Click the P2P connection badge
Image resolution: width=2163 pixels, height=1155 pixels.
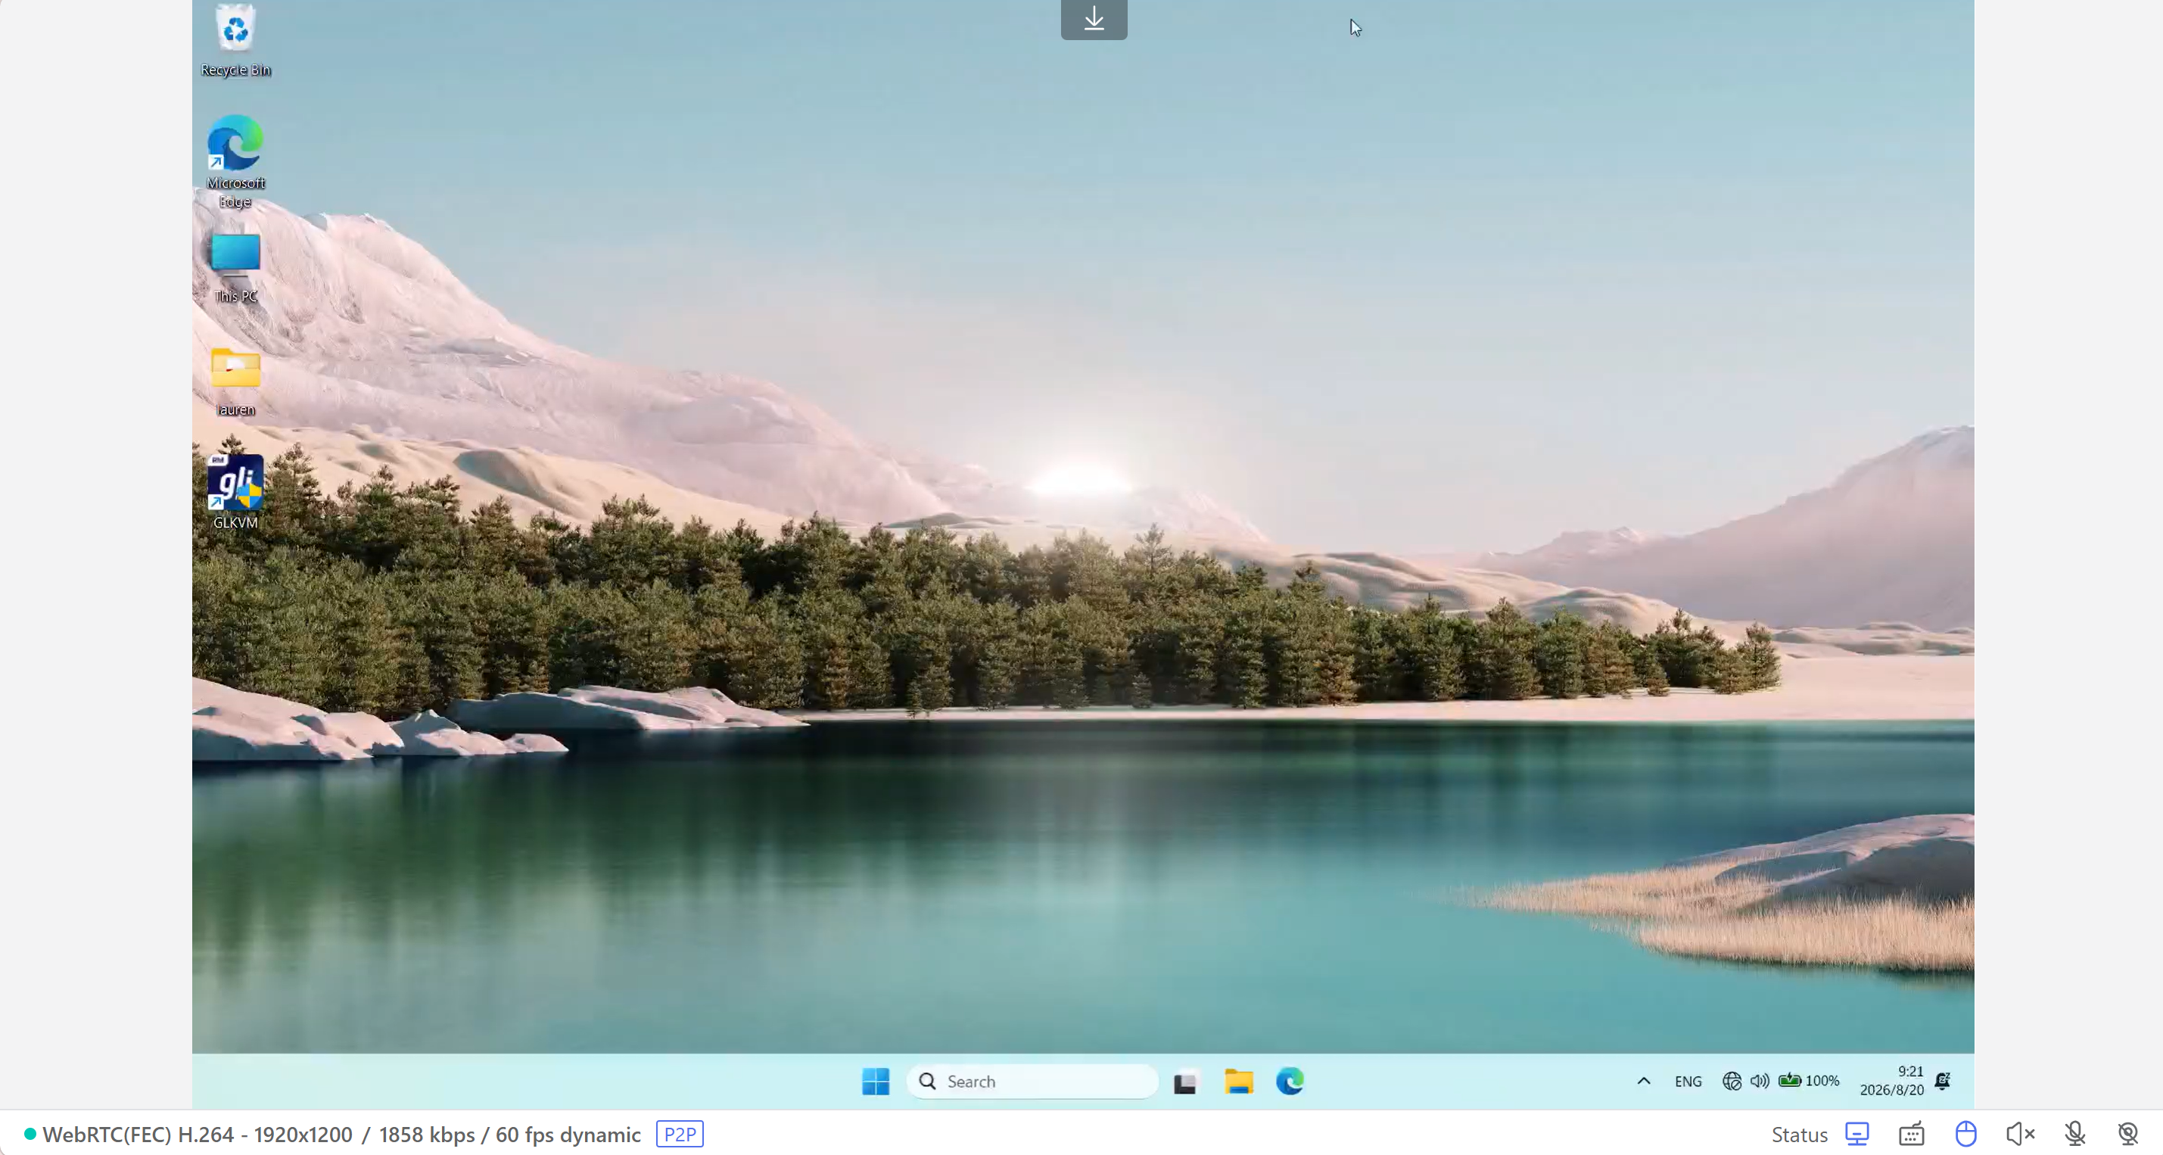680,1134
